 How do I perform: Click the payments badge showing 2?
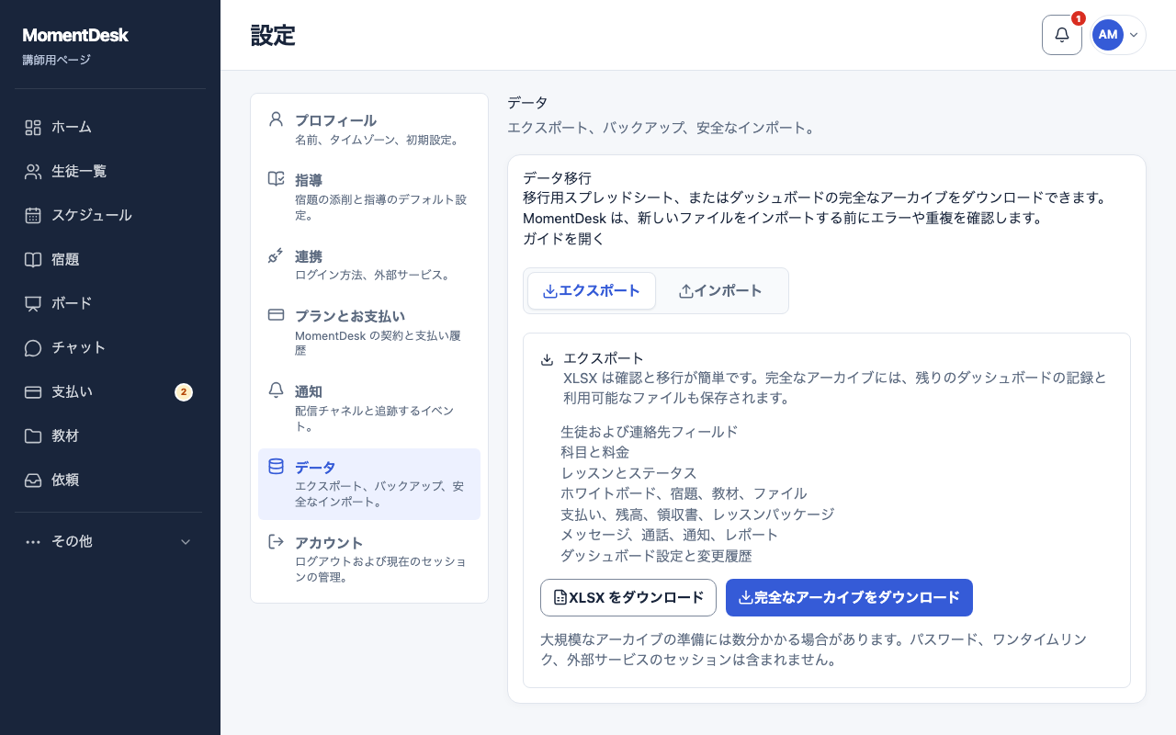[184, 392]
